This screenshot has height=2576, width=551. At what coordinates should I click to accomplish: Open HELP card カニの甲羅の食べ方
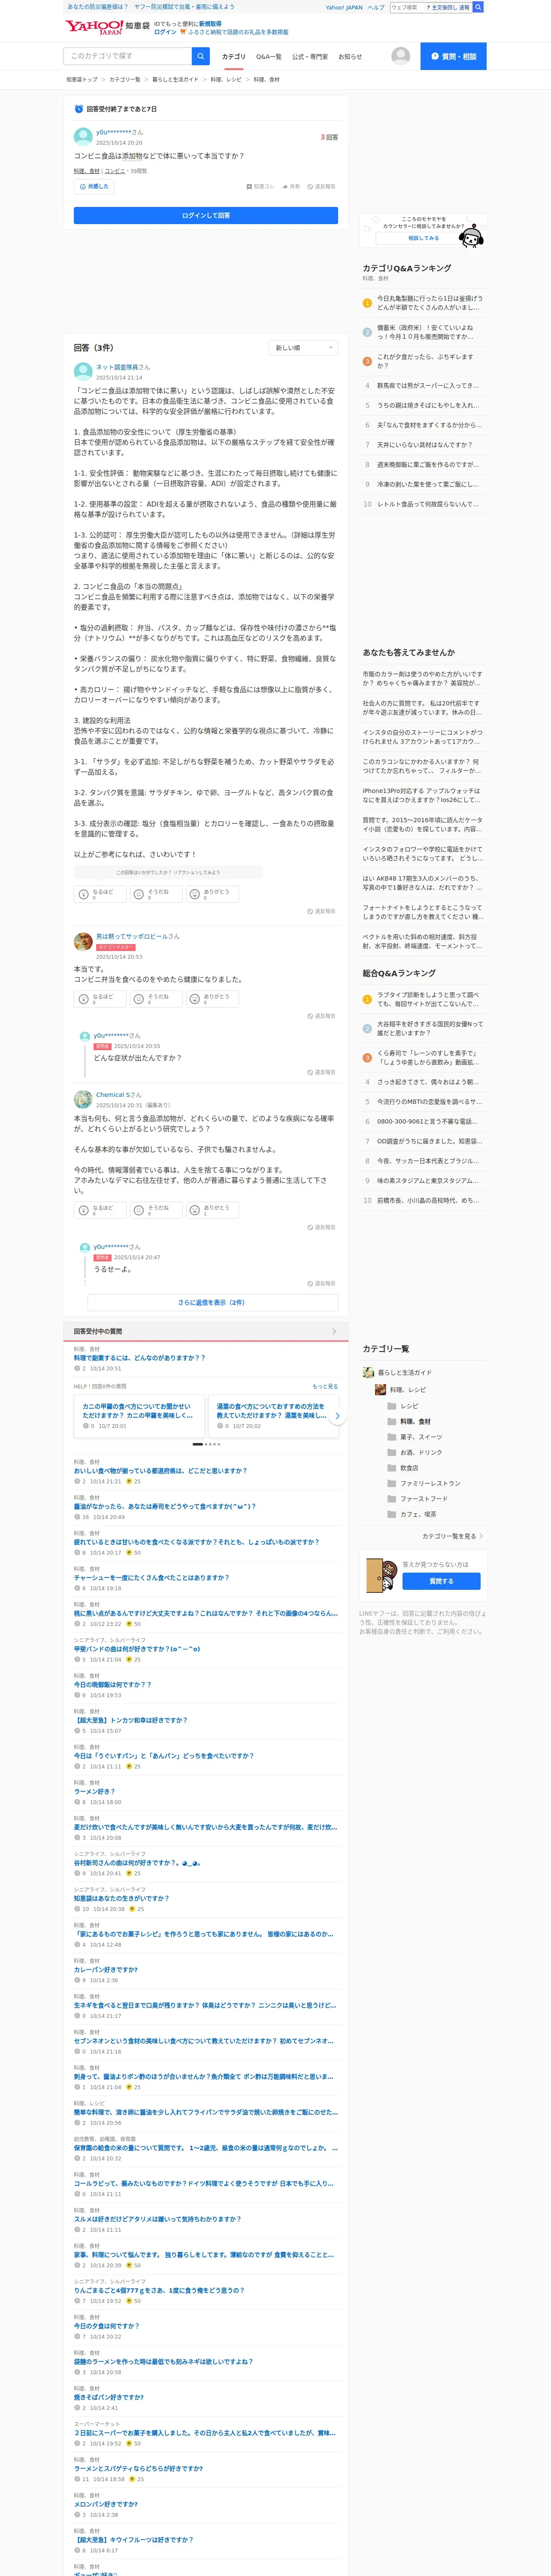(x=139, y=1416)
